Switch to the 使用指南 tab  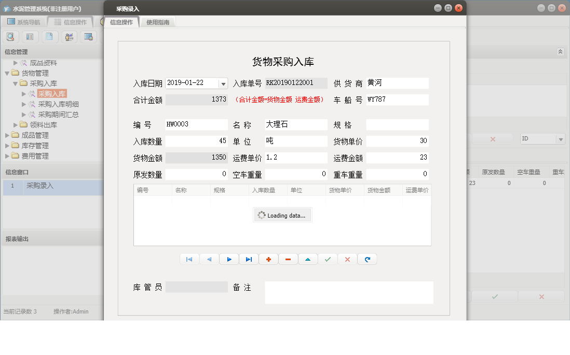point(157,22)
